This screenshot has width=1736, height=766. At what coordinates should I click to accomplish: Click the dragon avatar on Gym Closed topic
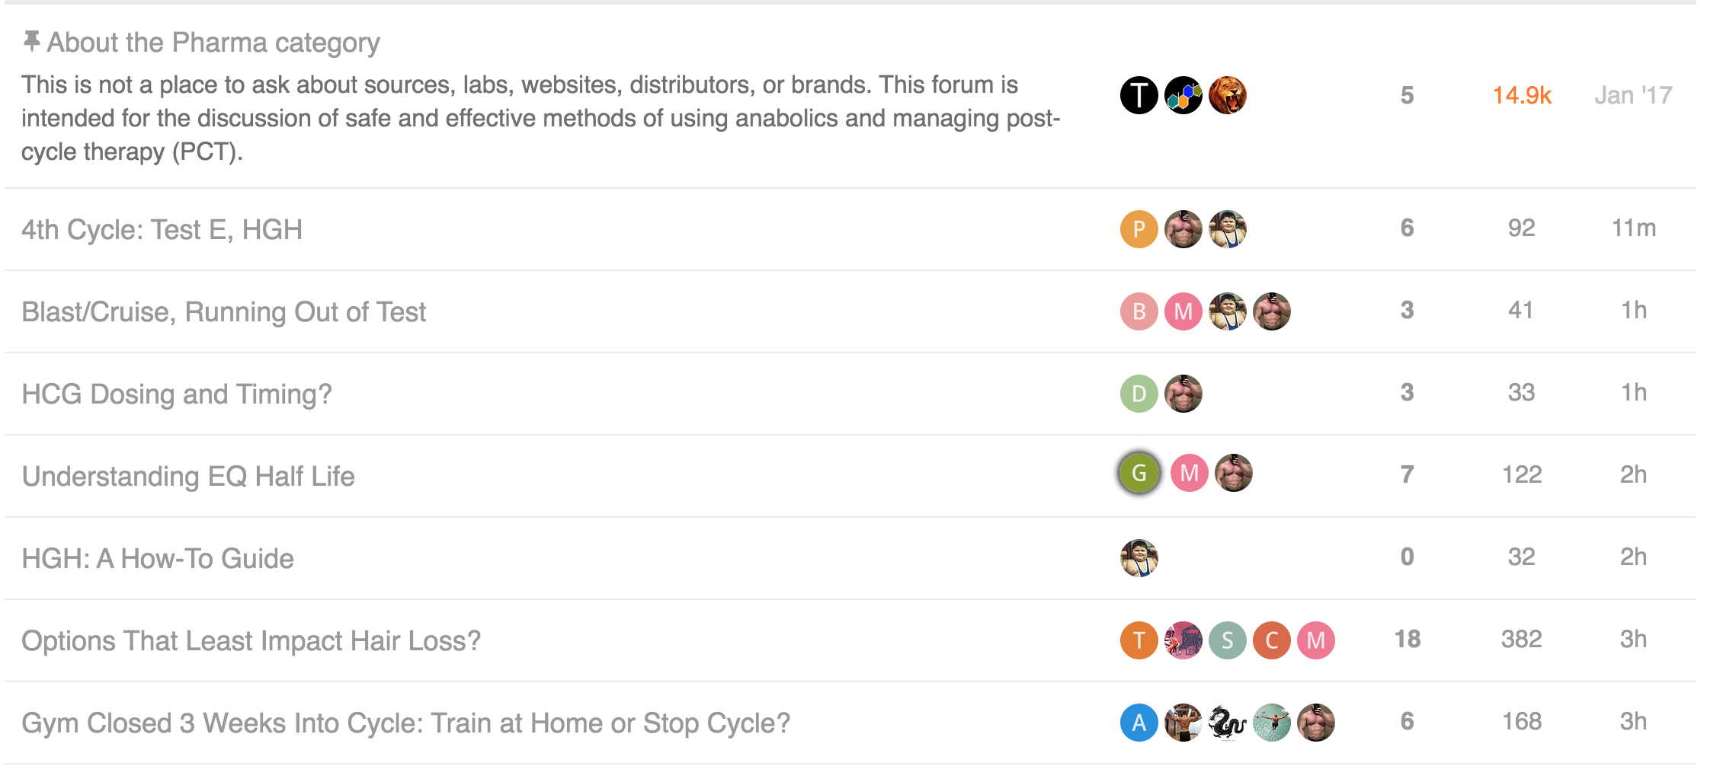pos(1227,723)
